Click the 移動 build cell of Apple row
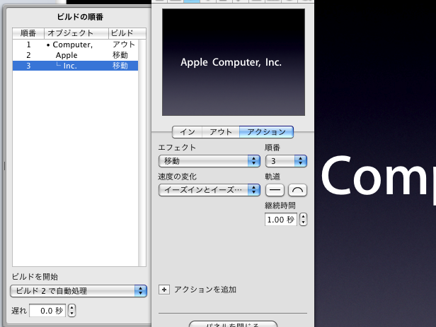 [120, 55]
